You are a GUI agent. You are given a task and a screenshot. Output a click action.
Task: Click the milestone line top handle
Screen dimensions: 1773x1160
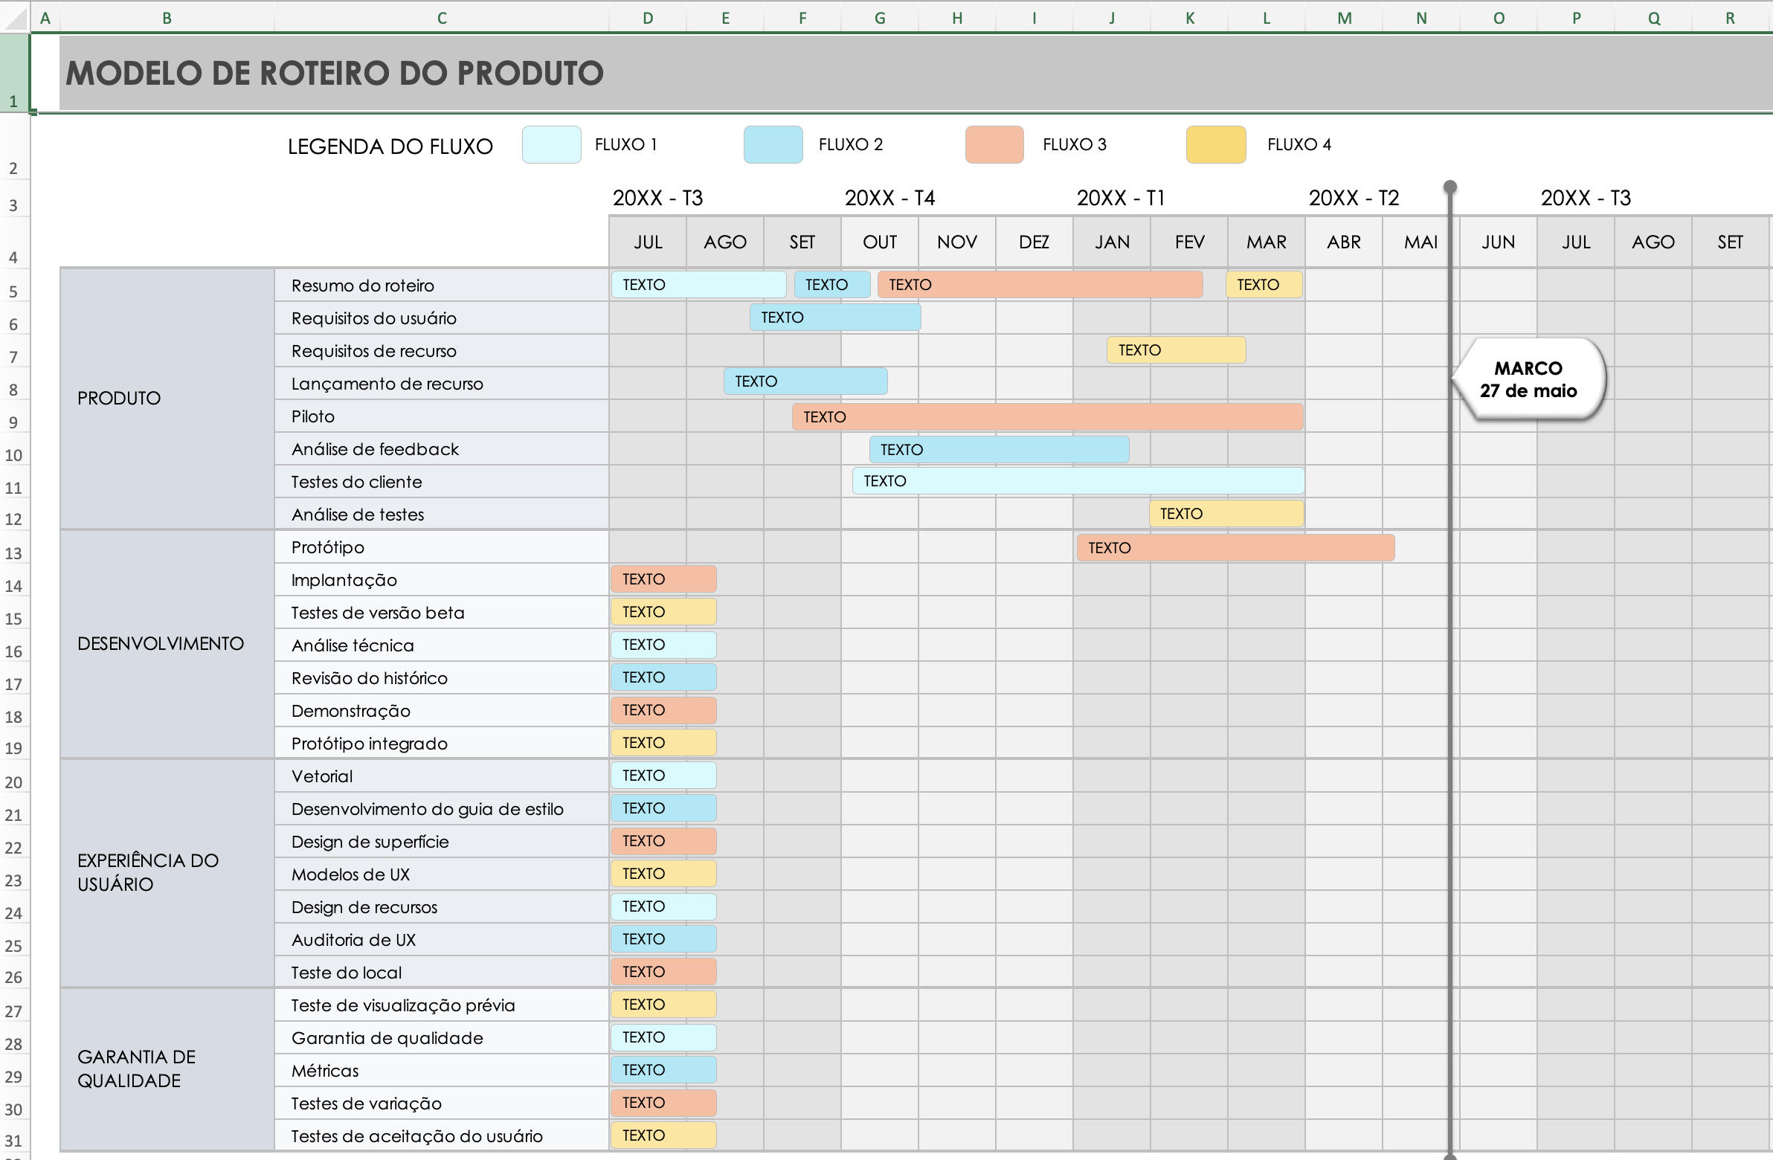pos(1449,186)
